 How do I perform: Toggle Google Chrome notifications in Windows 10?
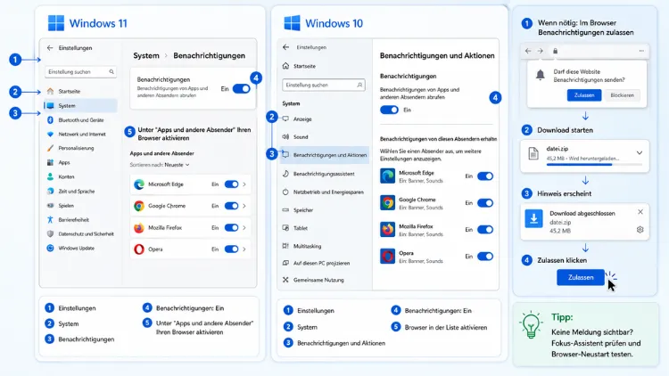[x=485, y=203]
